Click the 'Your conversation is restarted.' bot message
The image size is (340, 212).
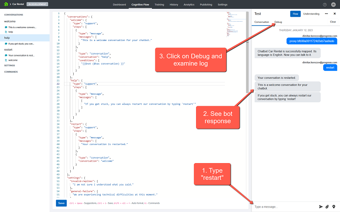[276, 78]
